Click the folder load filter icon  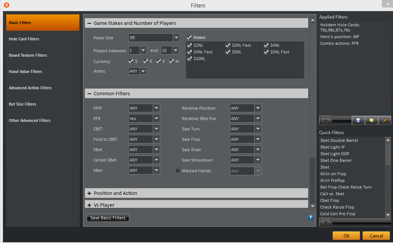371,120
